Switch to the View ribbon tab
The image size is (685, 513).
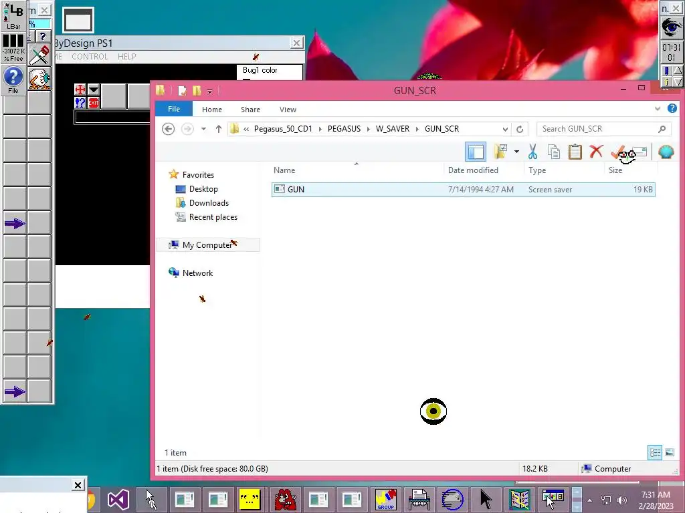288,110
